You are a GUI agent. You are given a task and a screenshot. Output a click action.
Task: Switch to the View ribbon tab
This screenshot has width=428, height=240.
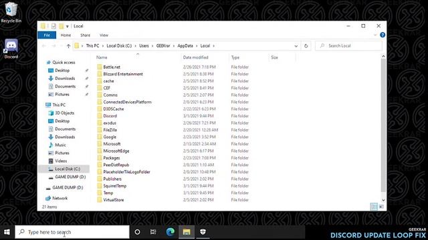[x=104, y=35]
